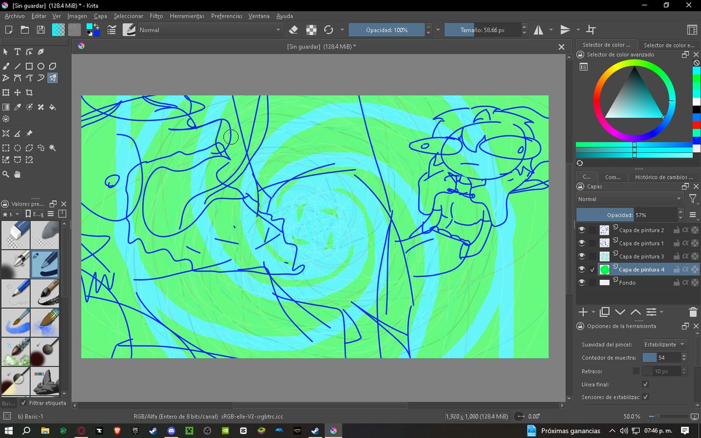Select the Move tool
Image resolution: width=701 pixels, height=438 pixels.
(18, 92)
